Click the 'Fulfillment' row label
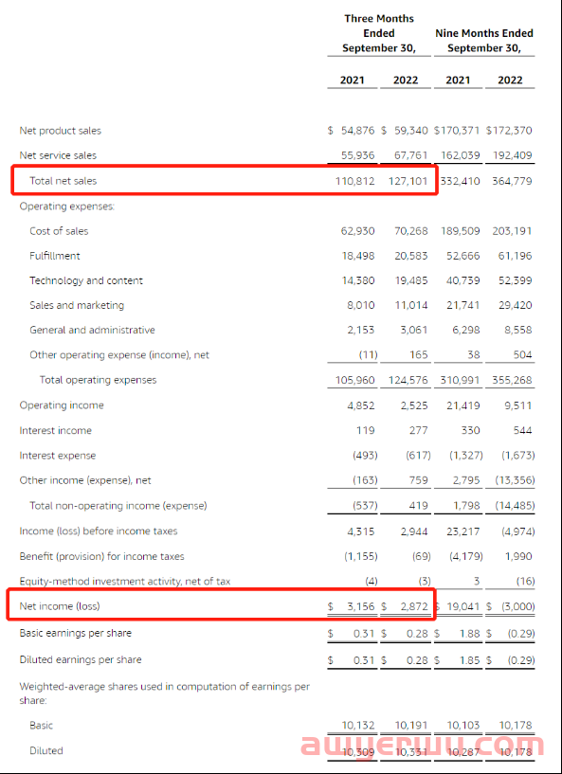The height and width of the screenshot is (774, 562). (x=54, y=256)
